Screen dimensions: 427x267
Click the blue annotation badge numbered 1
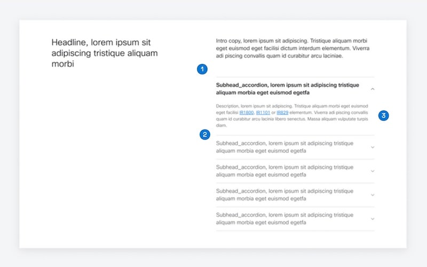pyautogui.click(x=202, y=69)
